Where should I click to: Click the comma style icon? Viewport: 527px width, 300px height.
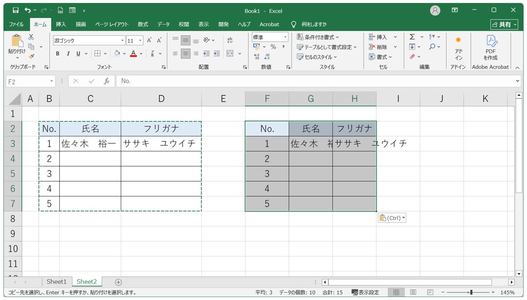(x=283, y=47)
